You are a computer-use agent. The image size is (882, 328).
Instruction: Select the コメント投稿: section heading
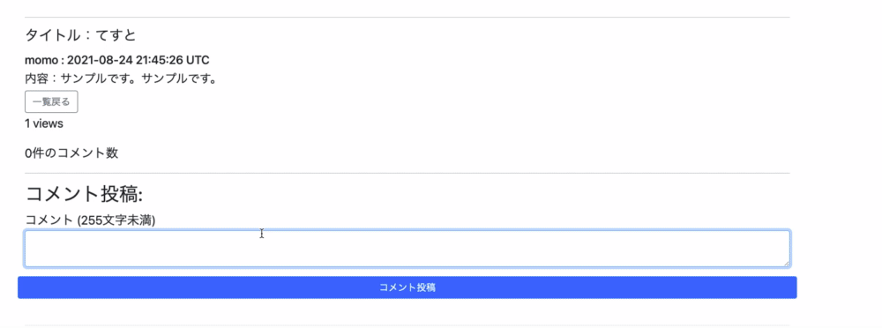[85, 193]
